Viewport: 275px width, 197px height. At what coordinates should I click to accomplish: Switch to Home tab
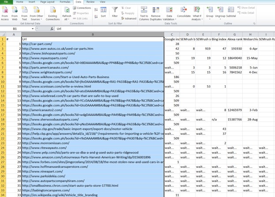click(19, 2)
